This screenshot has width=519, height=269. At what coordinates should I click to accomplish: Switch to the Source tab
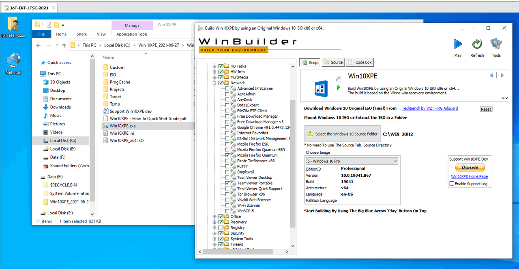click(x=333, y=62)
